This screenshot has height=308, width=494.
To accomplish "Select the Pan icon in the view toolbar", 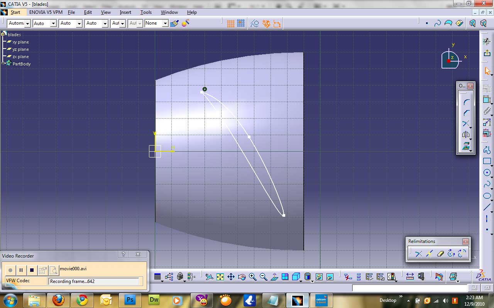I will coord(231,276).
